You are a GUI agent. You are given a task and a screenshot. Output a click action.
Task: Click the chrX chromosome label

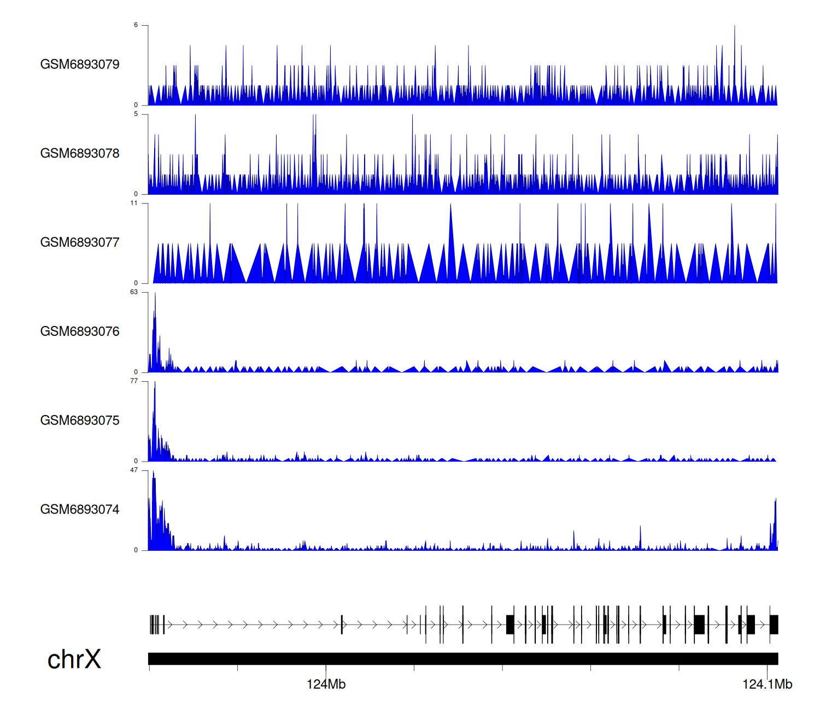pyautogui.click(x=74, y=660)
